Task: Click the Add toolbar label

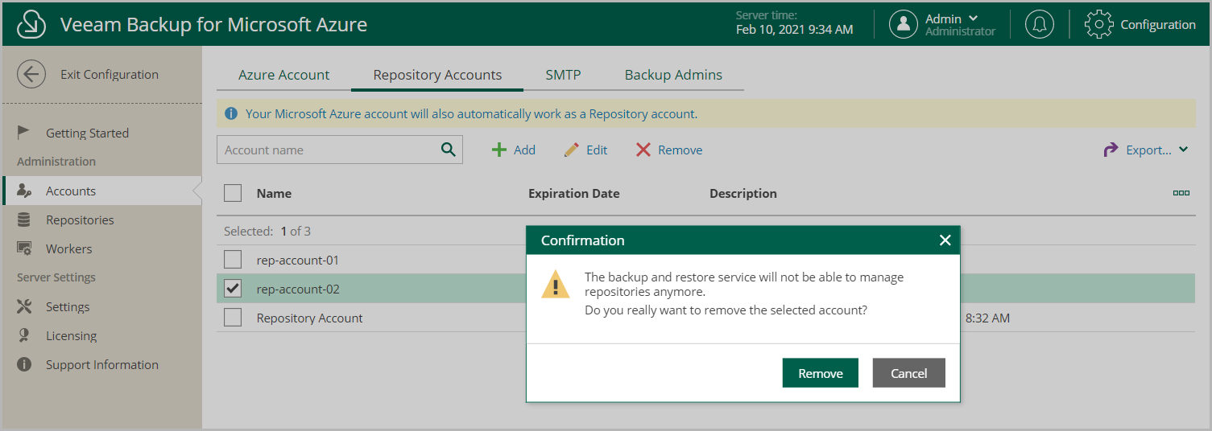Action: 524,150
